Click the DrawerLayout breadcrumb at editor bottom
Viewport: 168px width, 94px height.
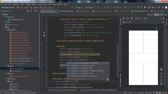click(62, 90)
